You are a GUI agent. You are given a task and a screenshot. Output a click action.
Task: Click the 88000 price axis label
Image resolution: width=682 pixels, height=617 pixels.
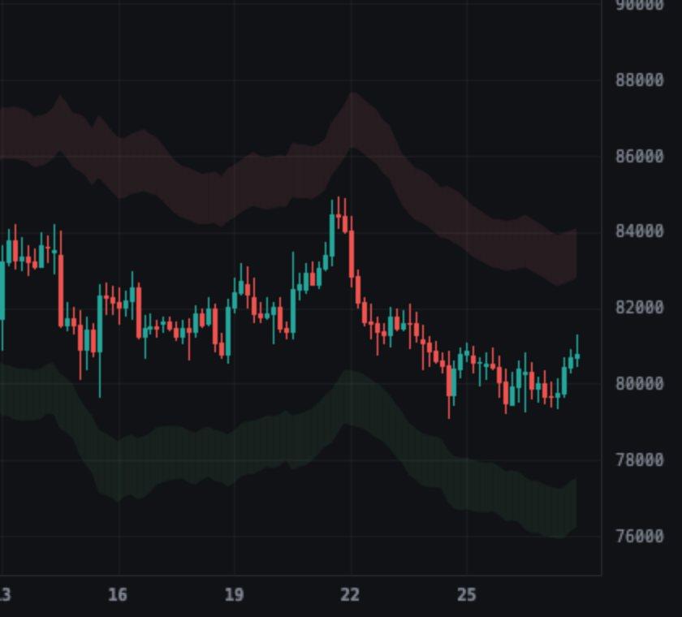click(640, 80)
